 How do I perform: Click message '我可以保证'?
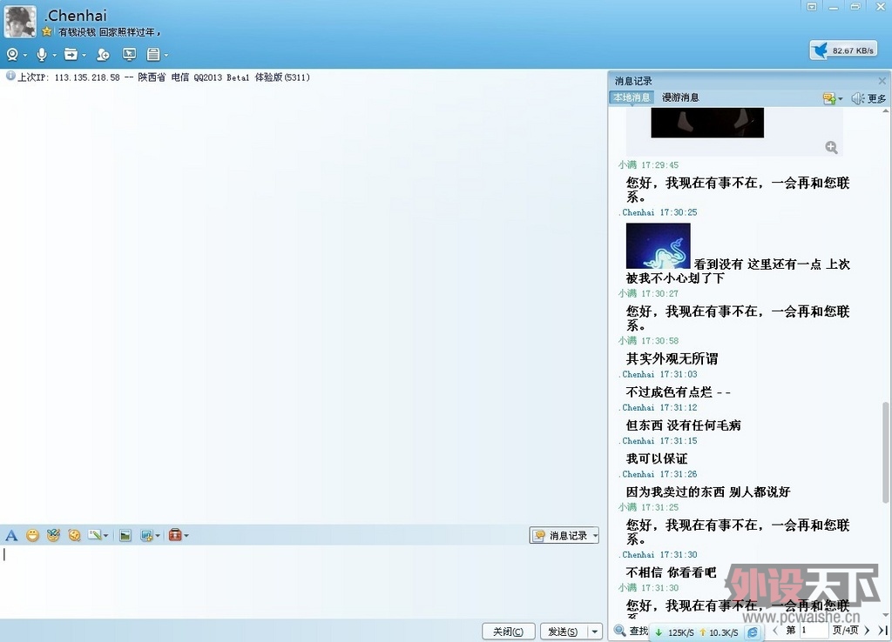pyautogui.click(x=657, y=458)
